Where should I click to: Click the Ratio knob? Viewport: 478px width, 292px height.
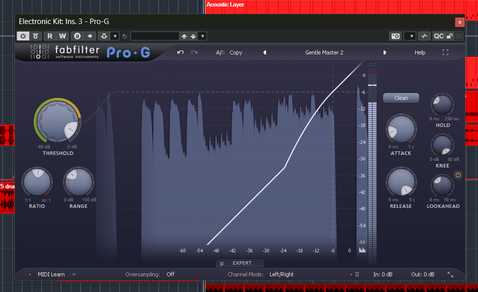tap(37, 182)
